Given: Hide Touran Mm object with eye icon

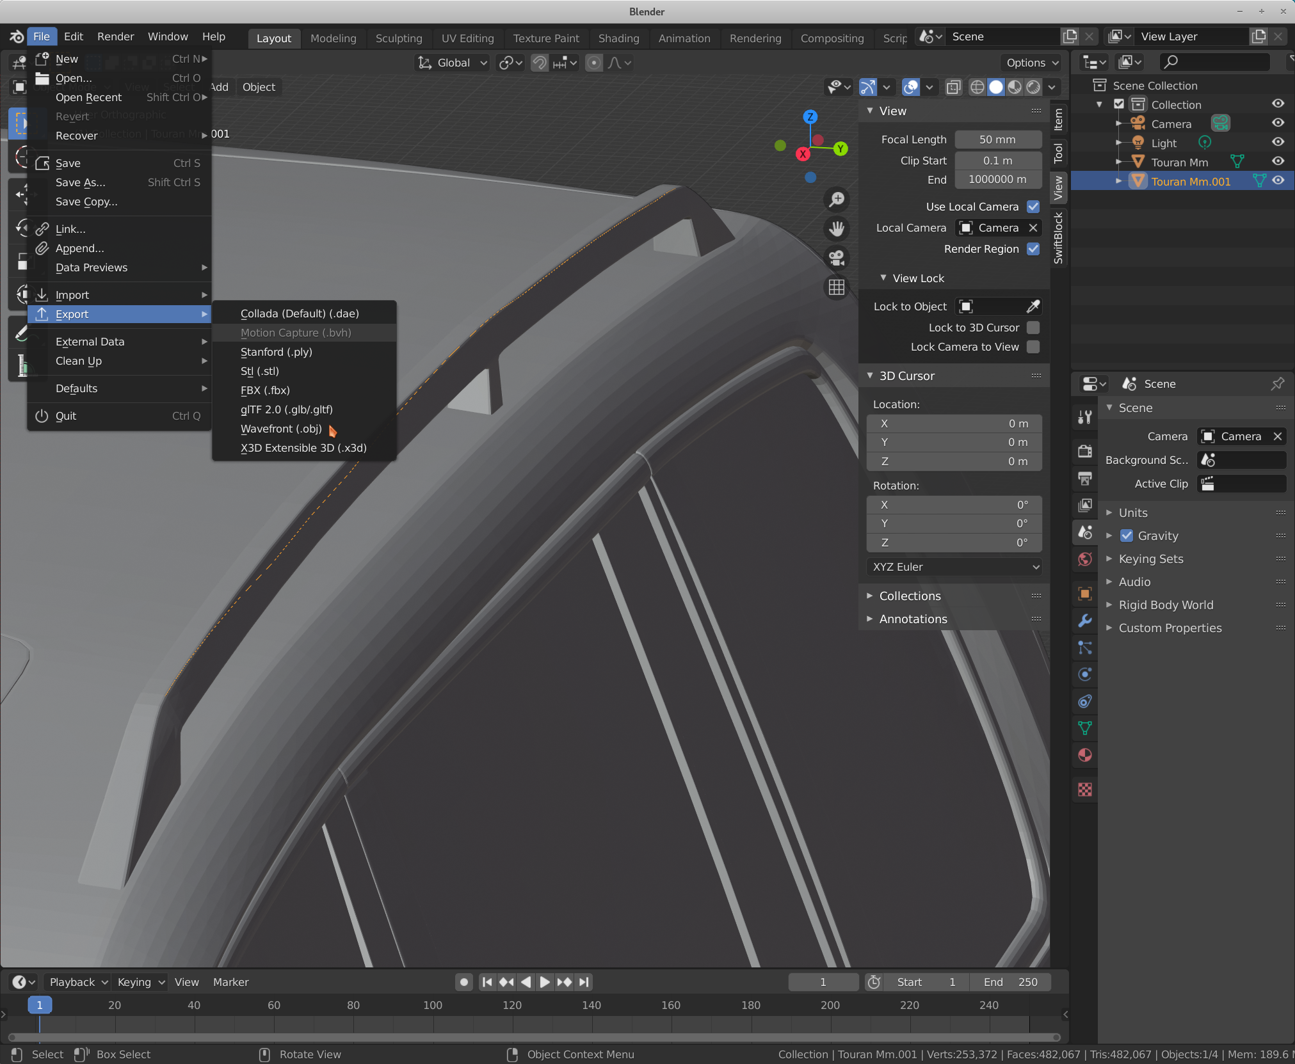Looking at the screenshot, I should pyautogui.click(x=1278, y=162).
